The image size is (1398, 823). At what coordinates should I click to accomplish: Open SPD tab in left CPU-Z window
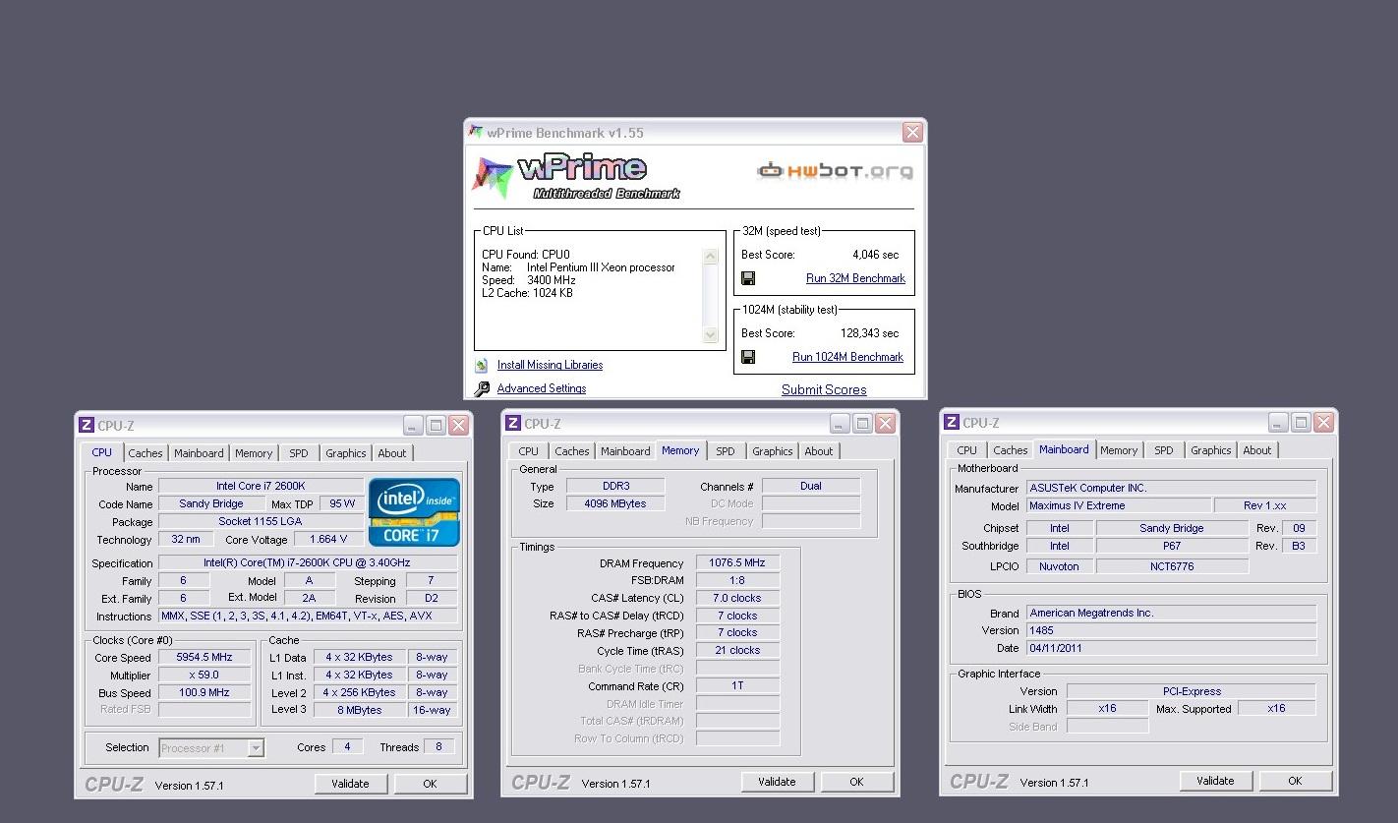click(299, 453)
